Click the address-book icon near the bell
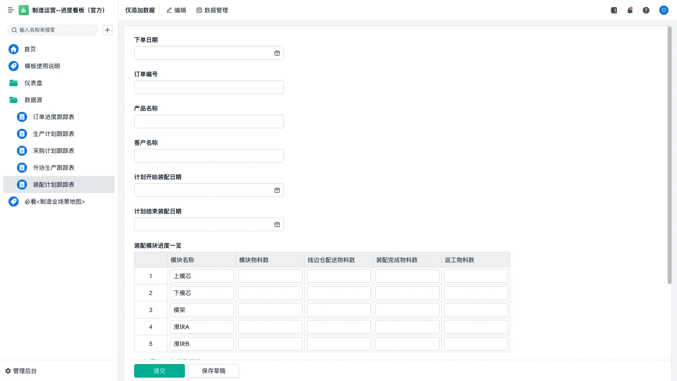Image resolution: width=677 pixels, height=381 pixels. [x=614, y=10]
